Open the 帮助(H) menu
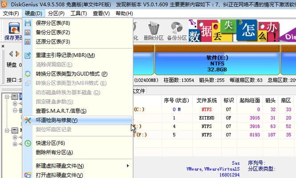This screenshot has height=178, width=296. 124,13
